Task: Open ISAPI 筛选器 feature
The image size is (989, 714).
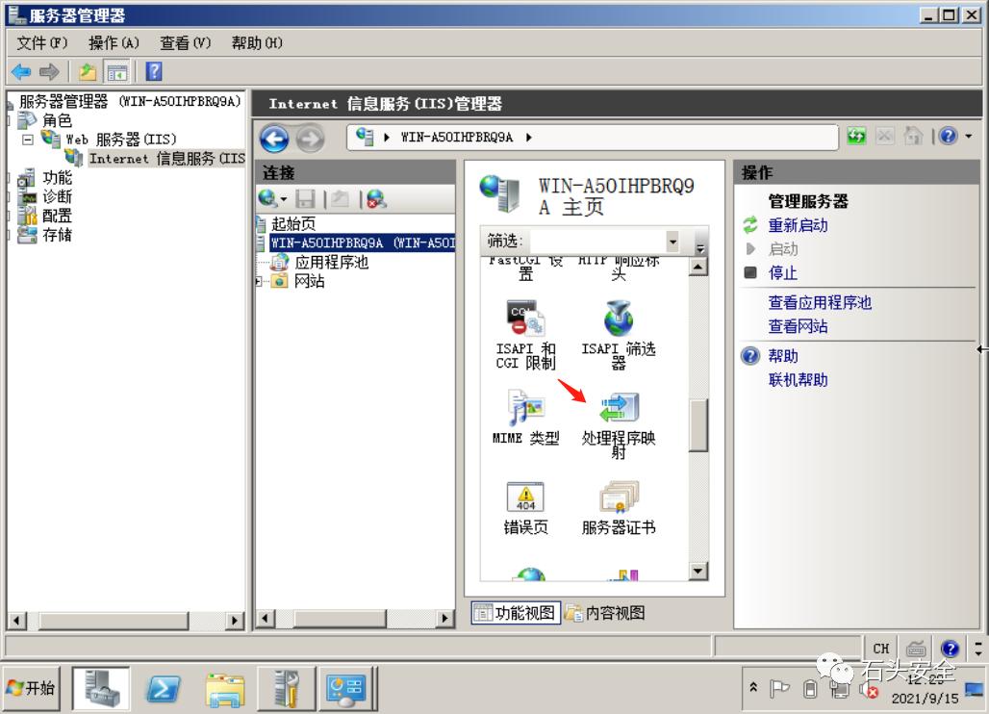Action: pyautogui.click(x=618, y=335)
